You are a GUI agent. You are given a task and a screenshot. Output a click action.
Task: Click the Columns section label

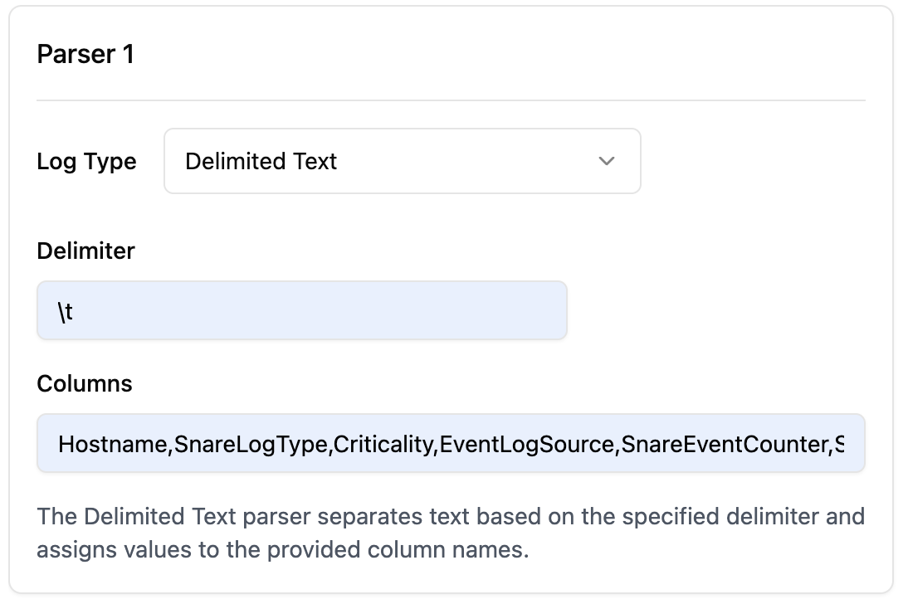[85, 383]
